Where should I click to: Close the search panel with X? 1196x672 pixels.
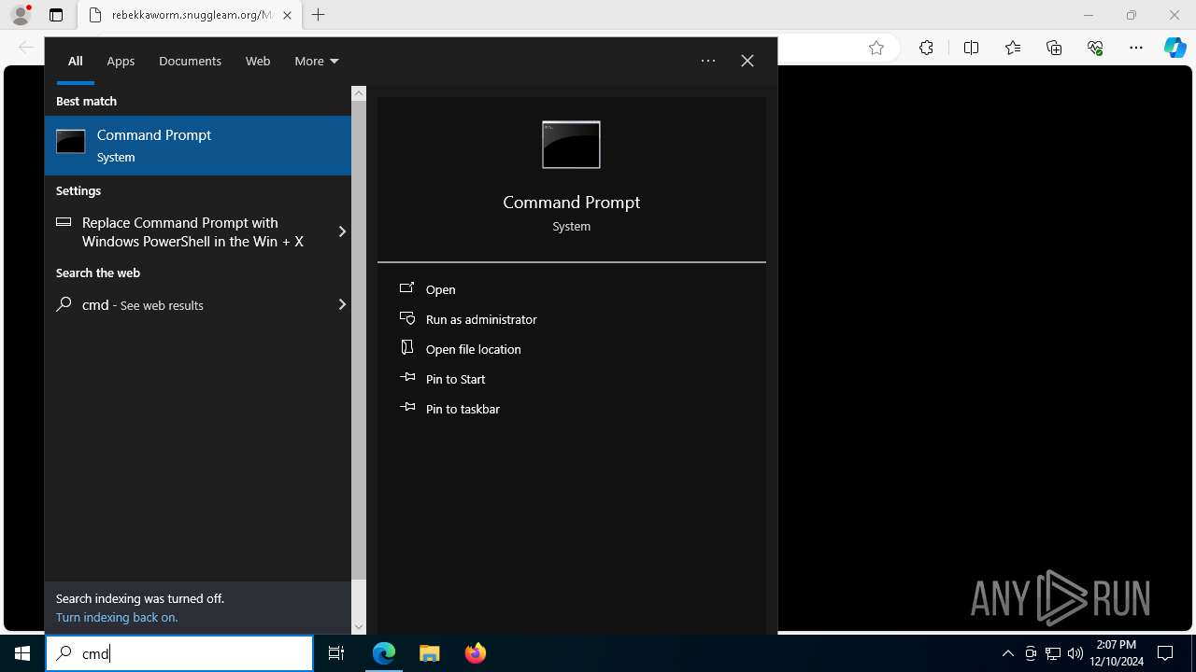point(747,61)
